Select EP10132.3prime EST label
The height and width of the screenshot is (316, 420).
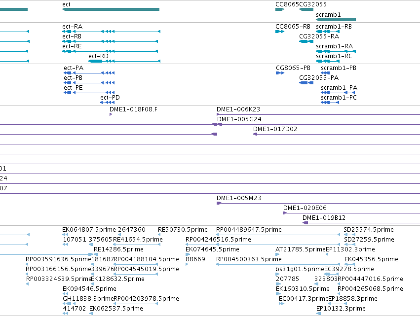[x=341, y=309]
